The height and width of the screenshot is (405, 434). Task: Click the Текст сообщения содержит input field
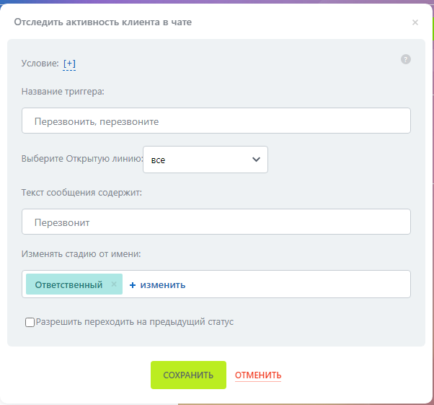click(x=216, y=222)
